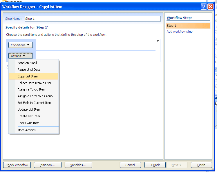
Task: Open the Initiation... settings button
Action: click(x=48, y=165)
